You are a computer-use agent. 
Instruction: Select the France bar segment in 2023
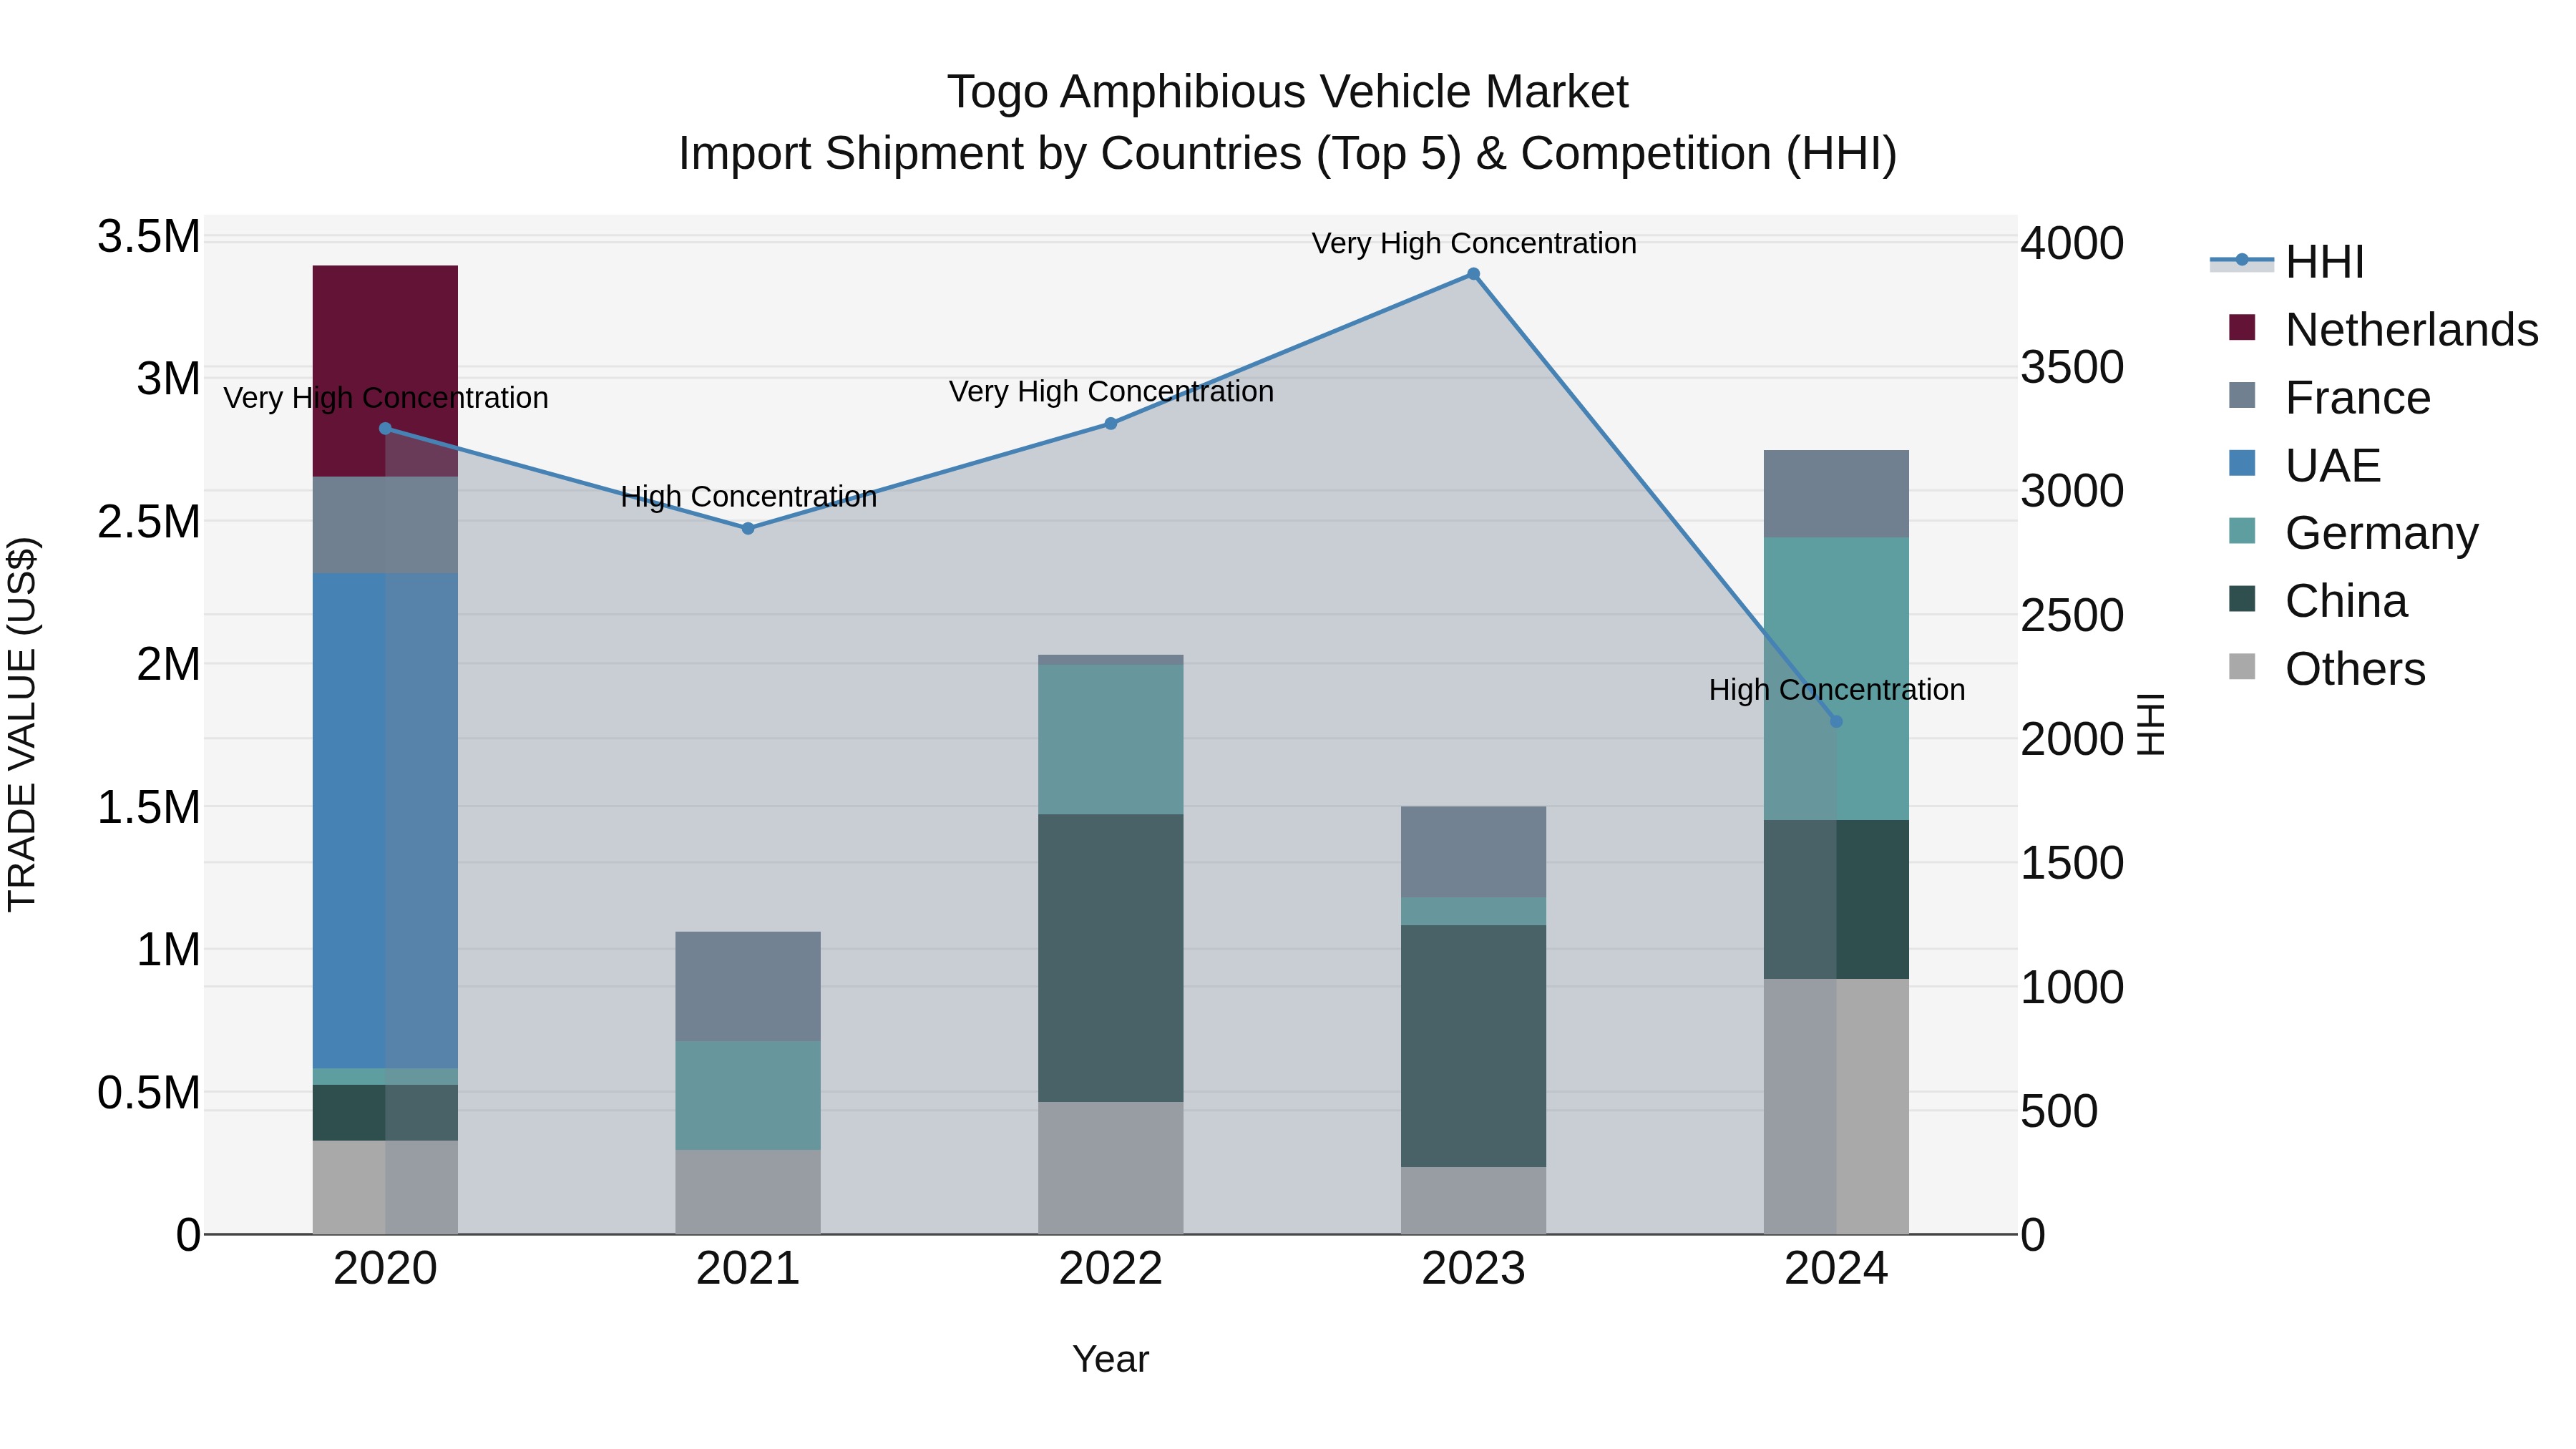1473,852
